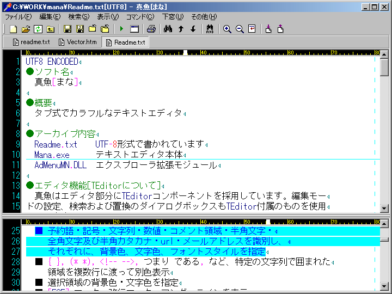This screenshot has width=392, height=294.
Task: Click the line '領域を複数行に渡って別色表示'
Action: [109, 272]
